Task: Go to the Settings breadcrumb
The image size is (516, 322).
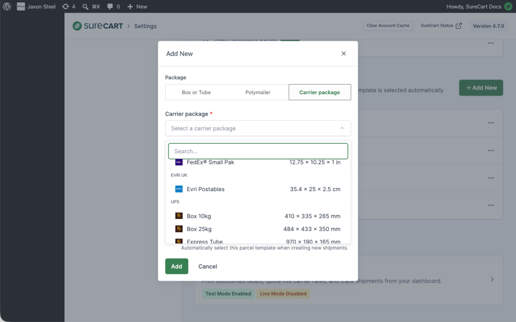Action: pyautogui.click(x=145, y=26)
